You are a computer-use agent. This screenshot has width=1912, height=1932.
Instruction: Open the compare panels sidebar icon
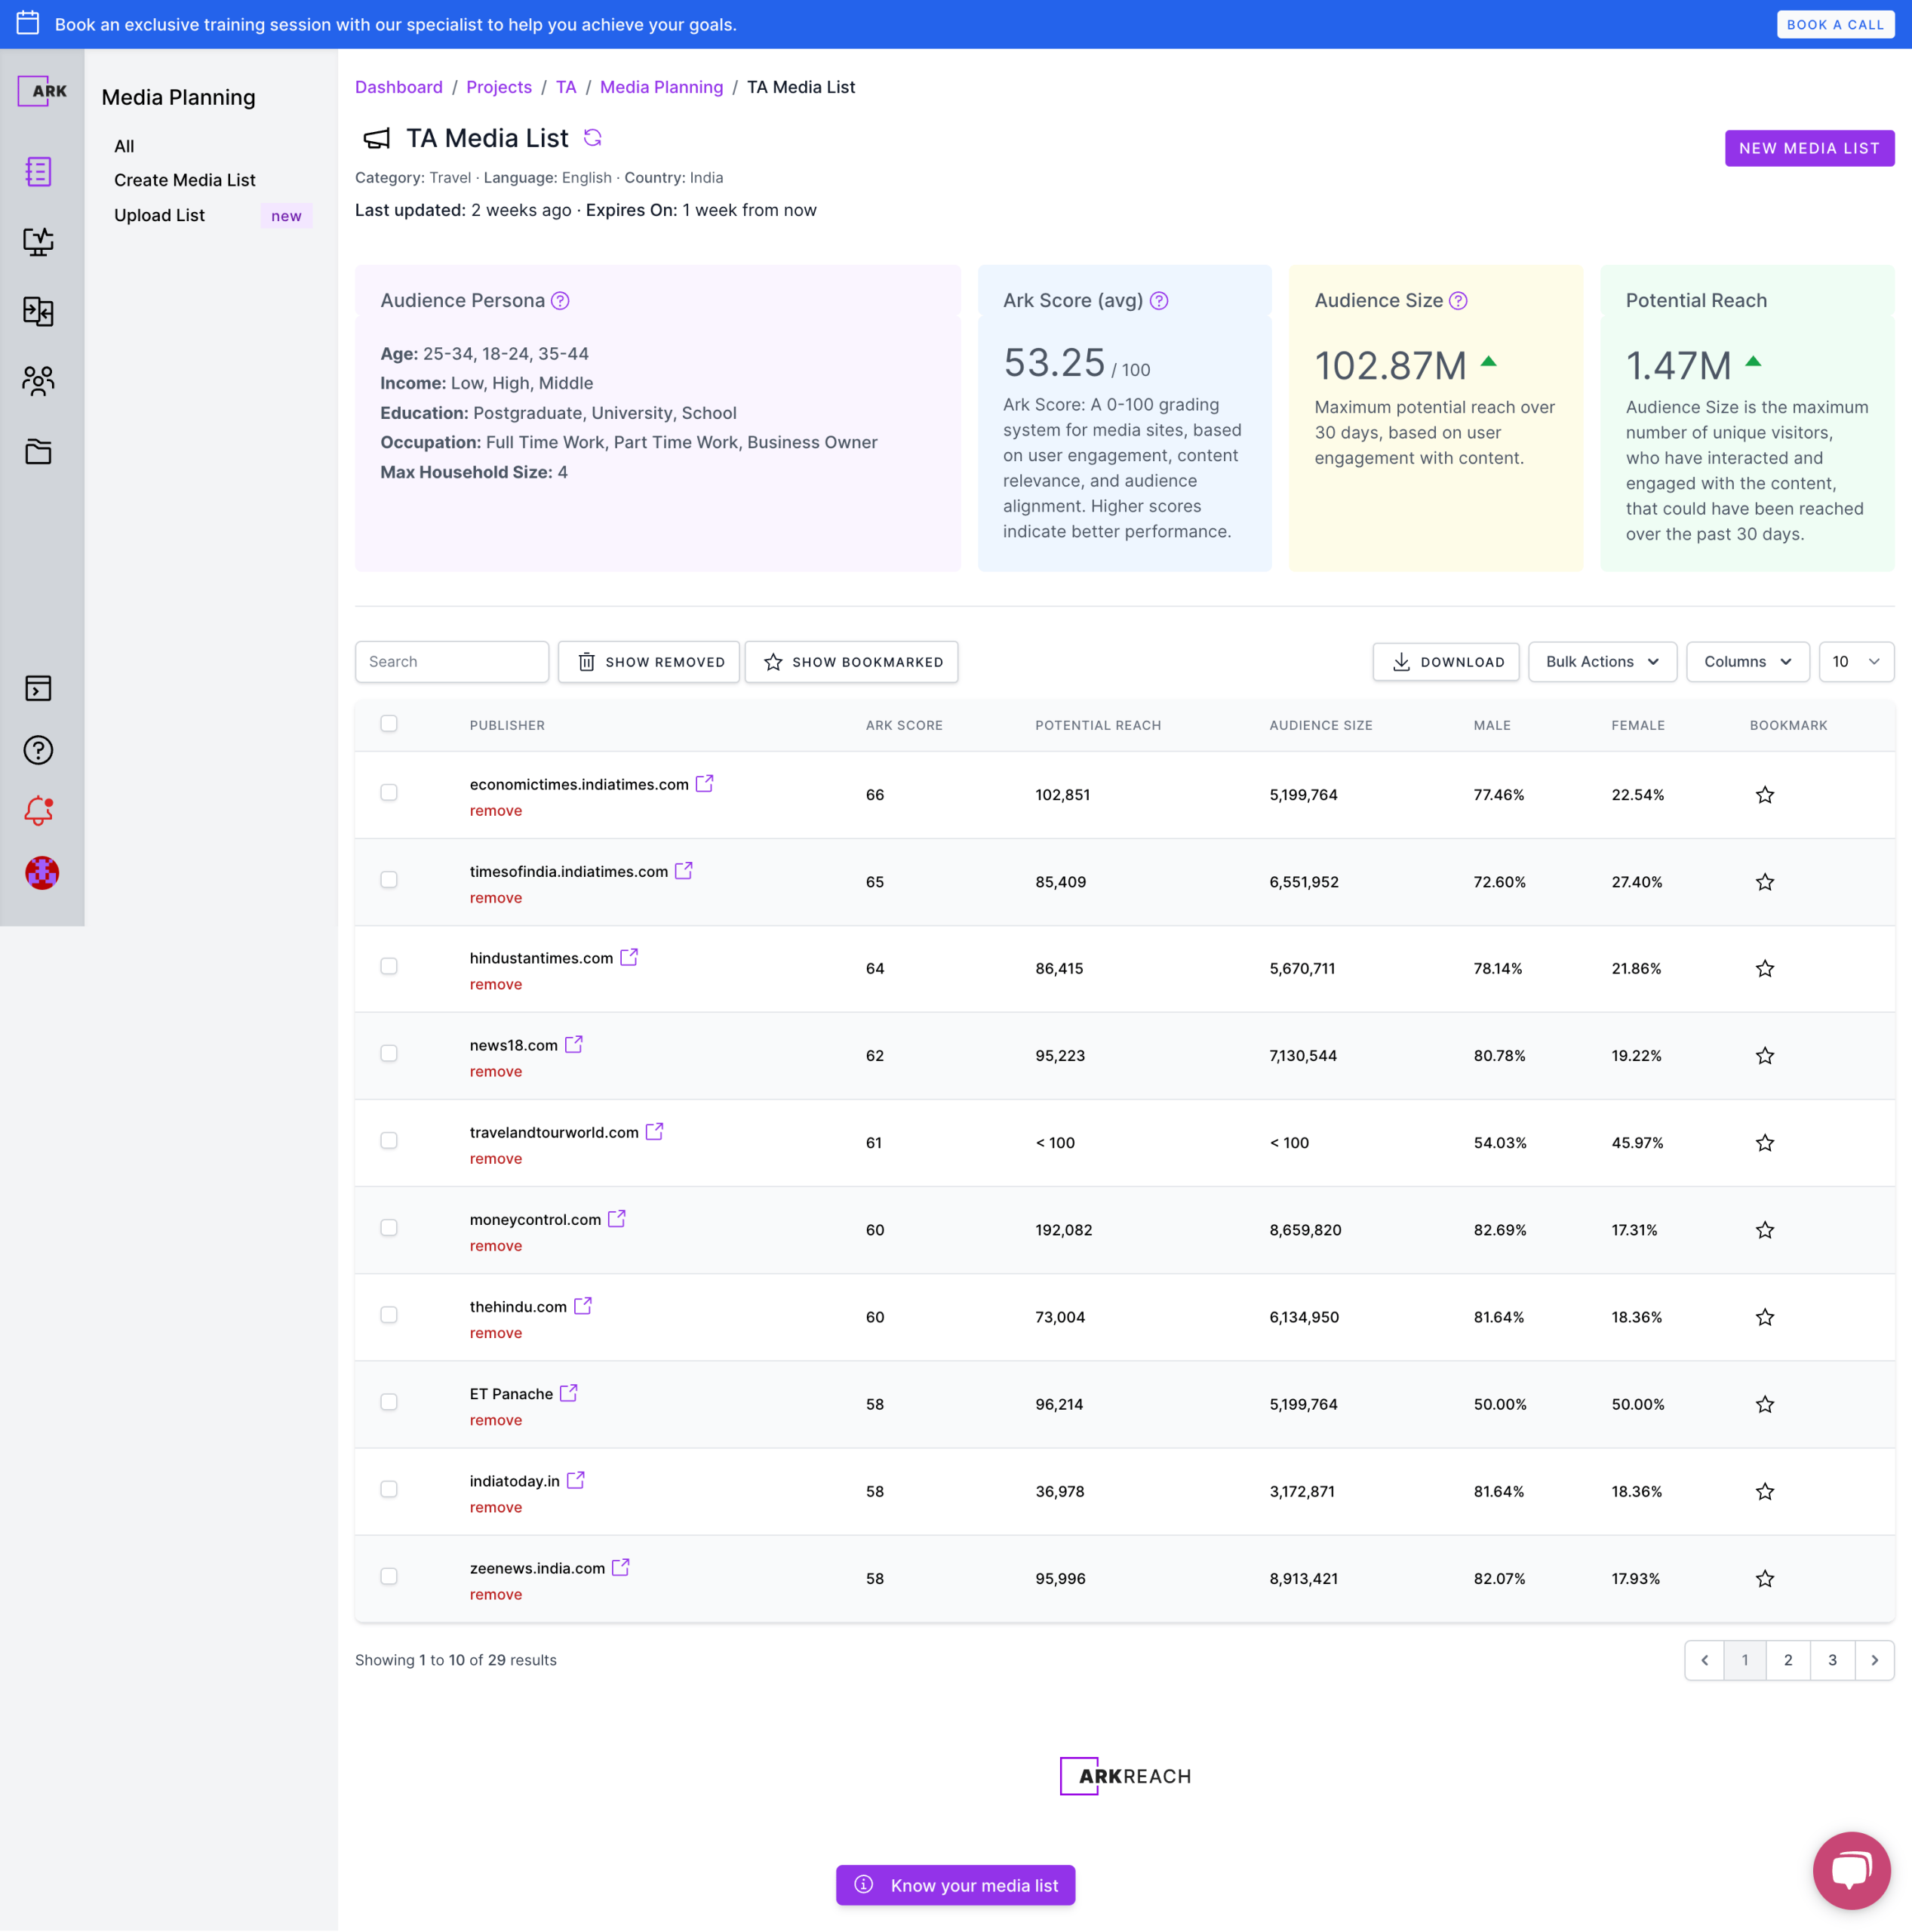tap(39, 312)
